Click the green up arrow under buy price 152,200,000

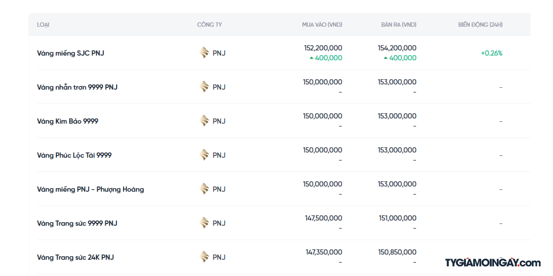[x=312, y=58]
